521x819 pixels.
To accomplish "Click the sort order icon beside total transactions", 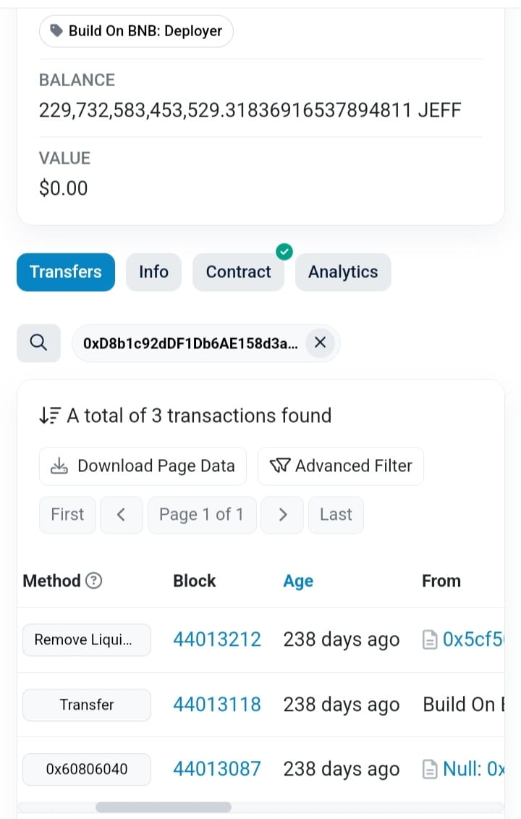I will pyautogui.click(x=50, y=415).
